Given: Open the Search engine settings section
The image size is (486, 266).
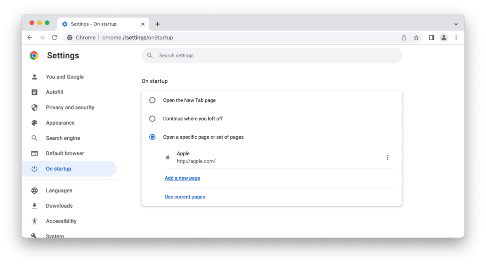Looking at the screenshot, I should coord(63,138).
